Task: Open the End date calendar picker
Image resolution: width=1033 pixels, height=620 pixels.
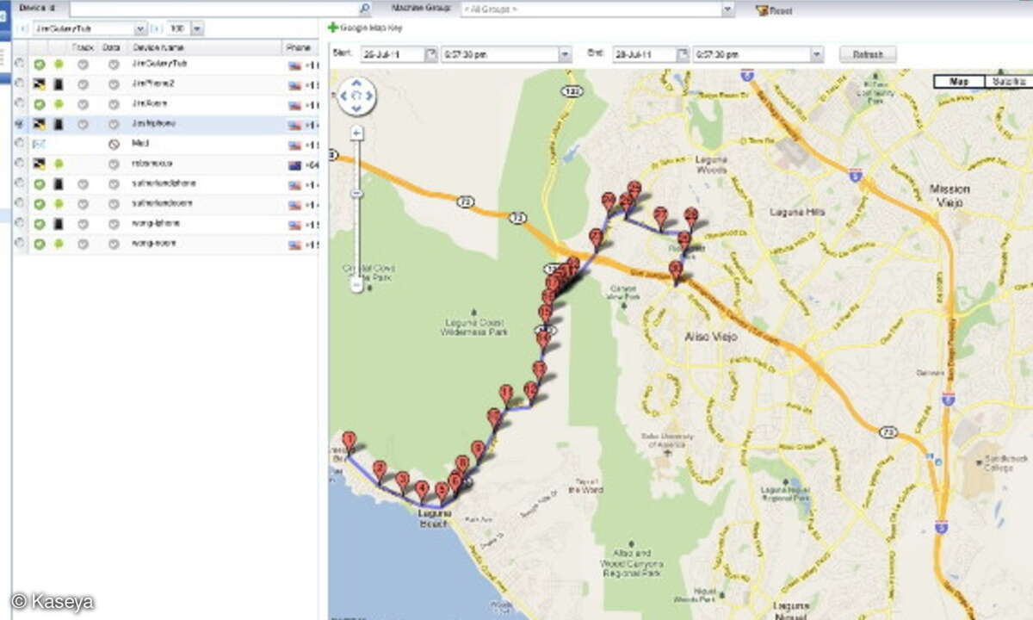Action: click(x=683, y=54)
